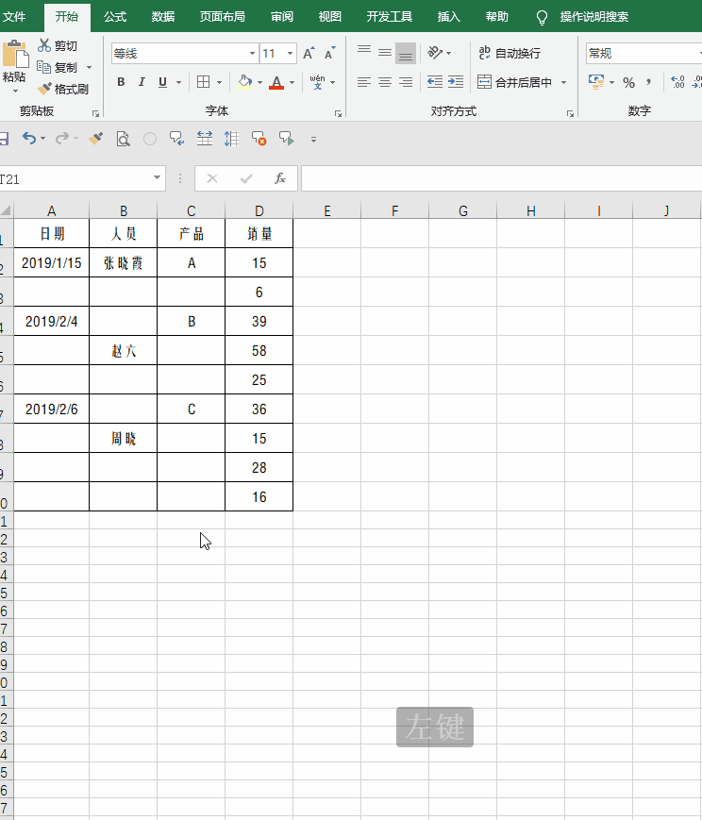Click inside the formula bar
702x820 pixels.
click(x=501, y=179)
